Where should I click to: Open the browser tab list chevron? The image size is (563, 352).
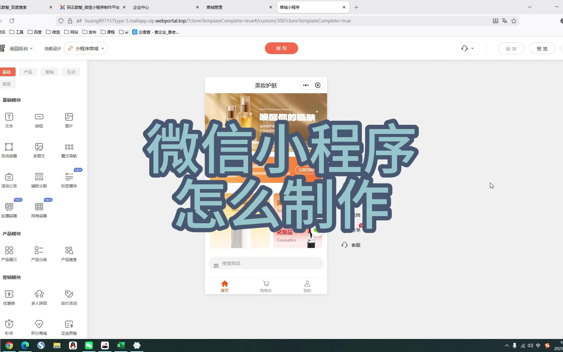tap(530, 7)
